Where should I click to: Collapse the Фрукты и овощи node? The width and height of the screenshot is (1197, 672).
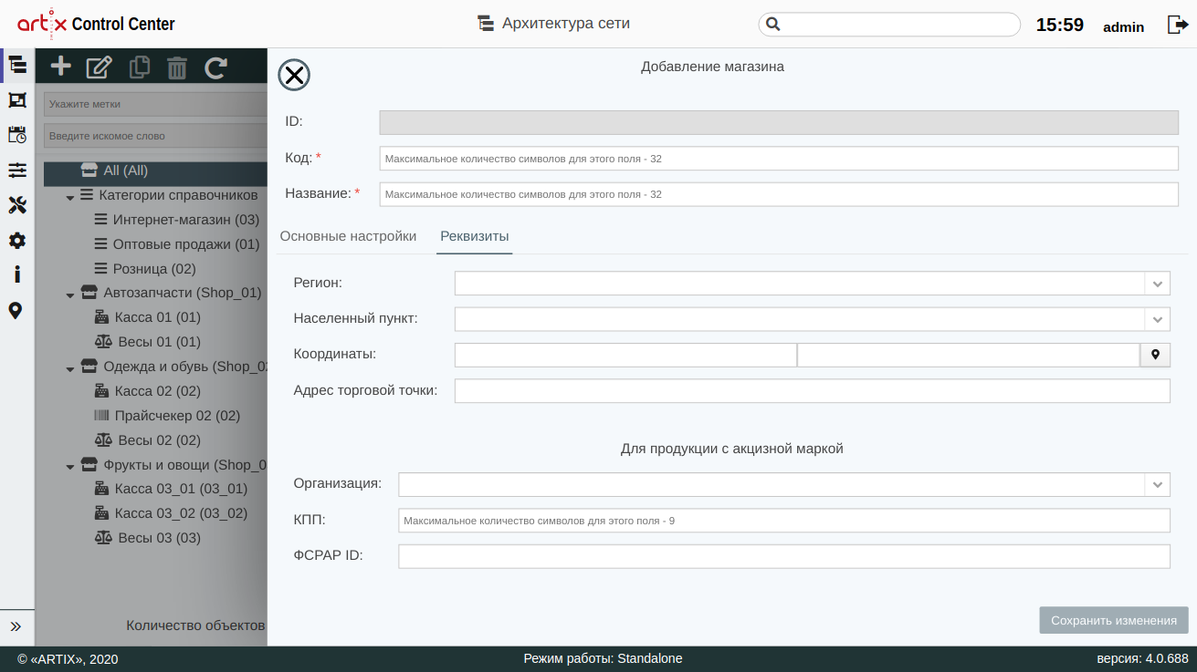click(70, 466)
